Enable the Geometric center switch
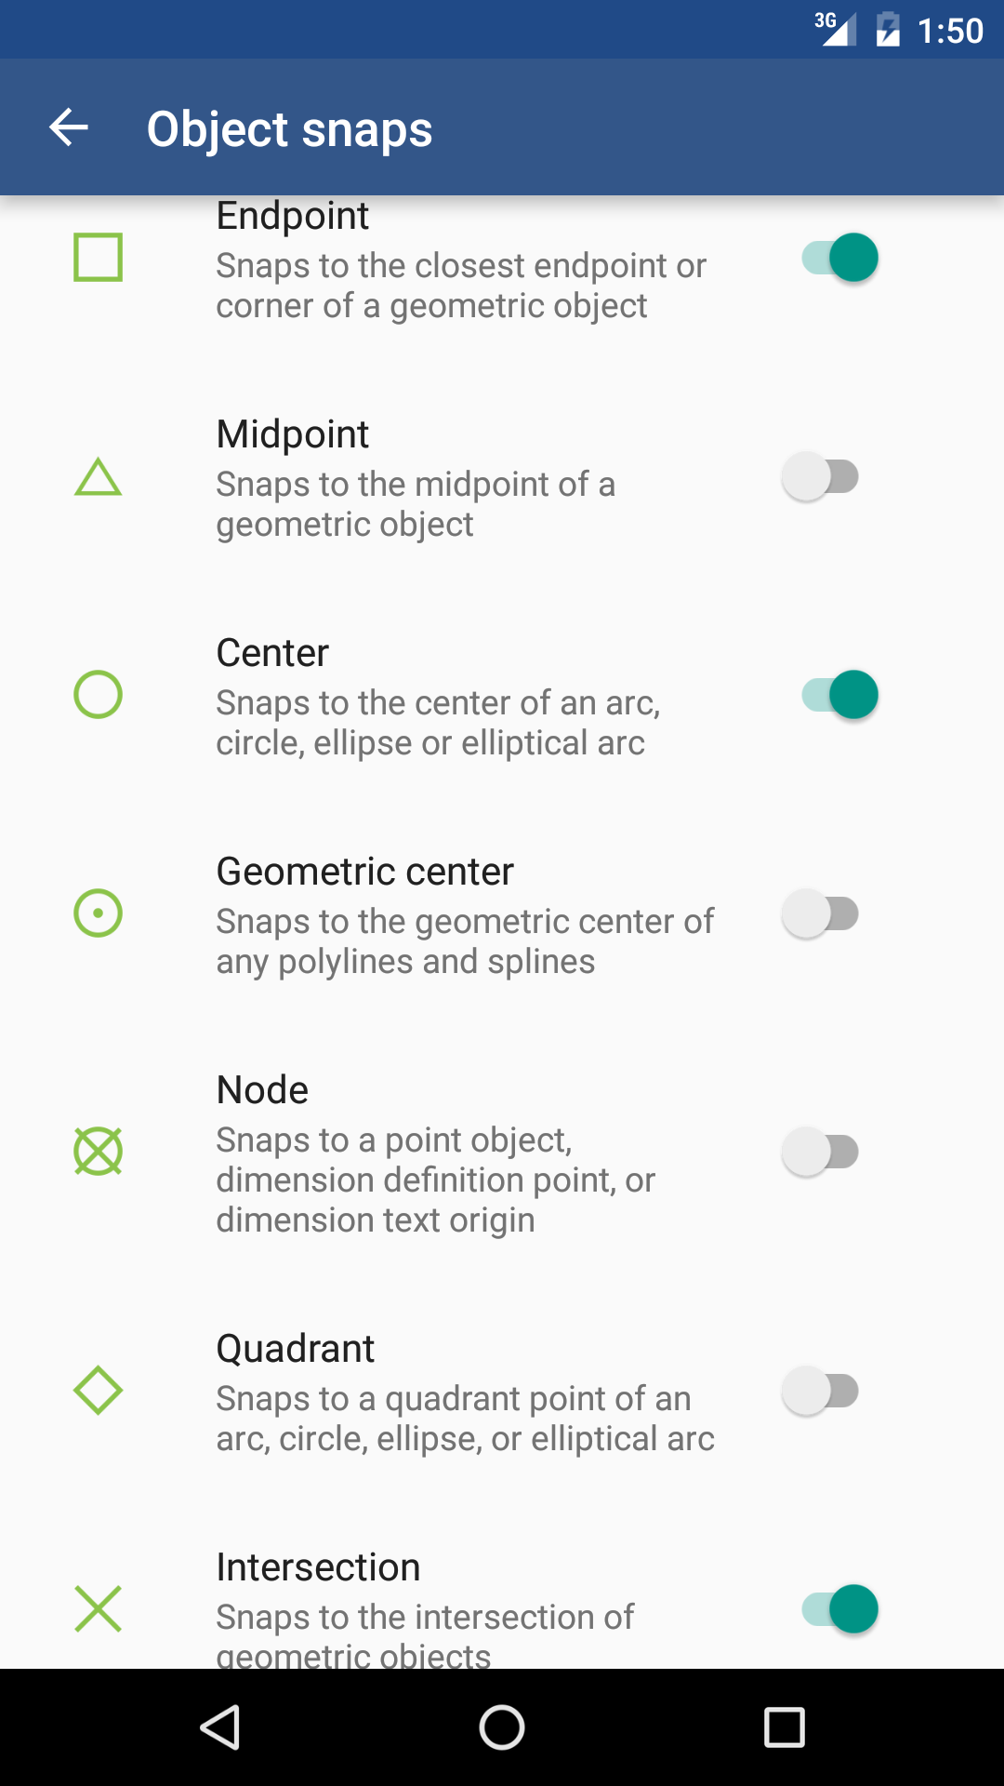The height and width of the screenshot is (1786, 1004). tap(820, 913)
